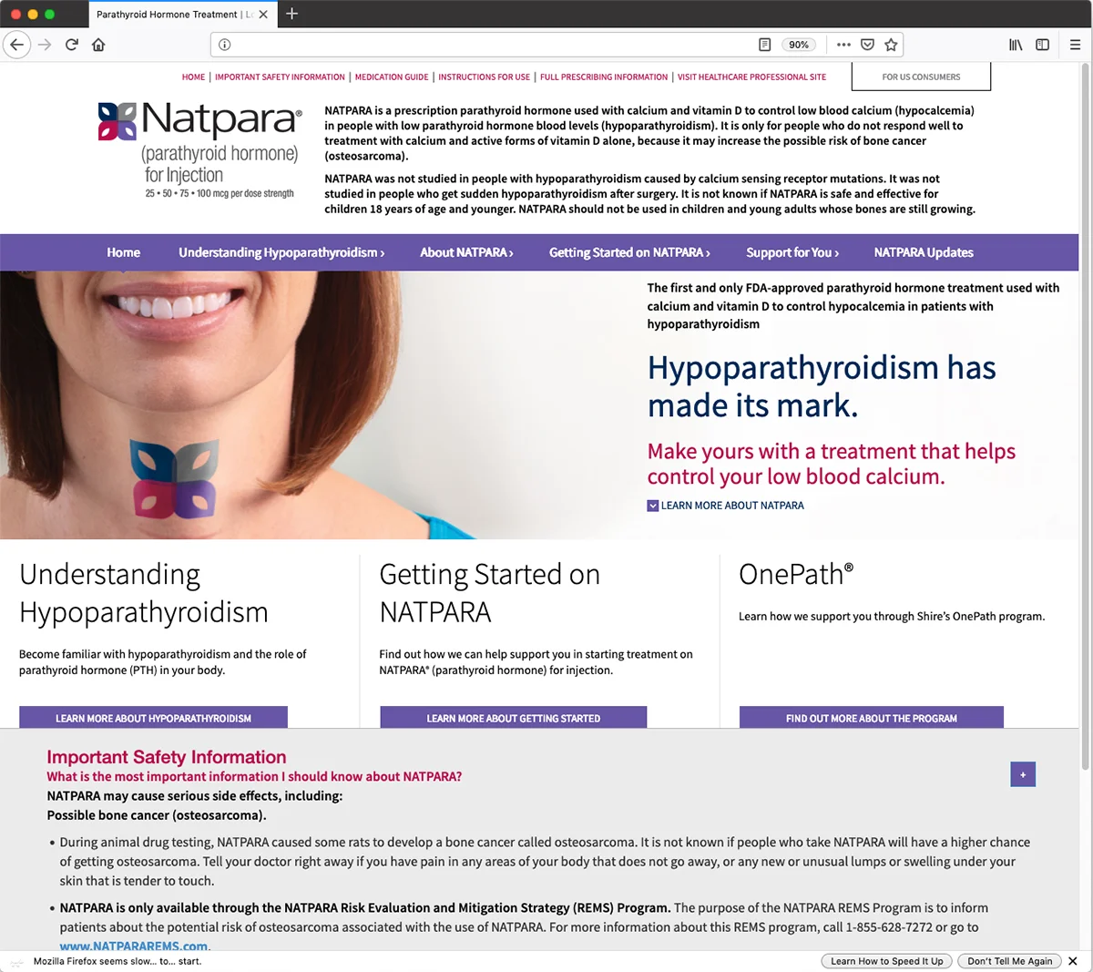Bookmark this page with the star icon

click(x=891, y=45)
